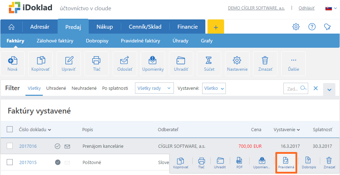Open the Zálohové faktúry subtab
340x175 pixels.
(55, 41)
